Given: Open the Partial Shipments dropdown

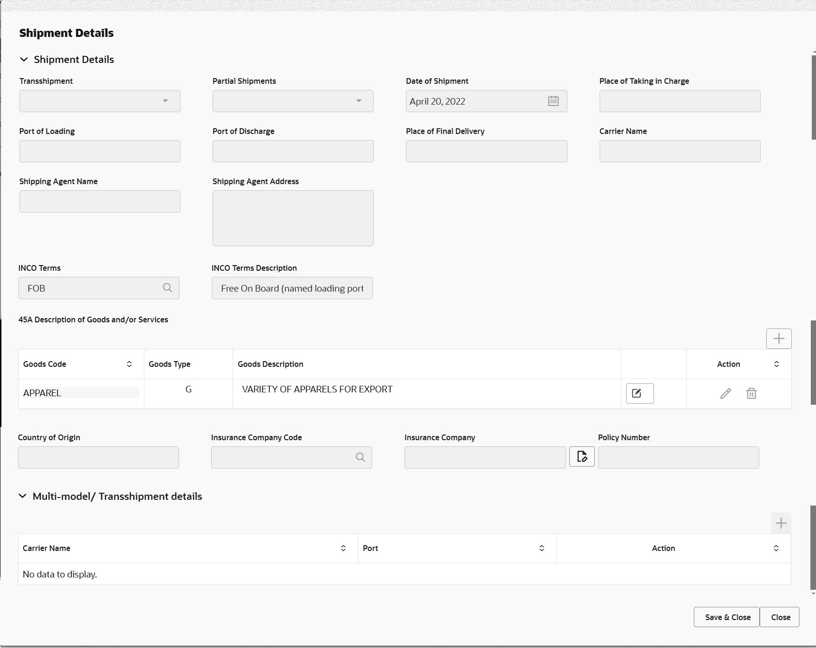Looking at the screenshot, I should point(359,101).
